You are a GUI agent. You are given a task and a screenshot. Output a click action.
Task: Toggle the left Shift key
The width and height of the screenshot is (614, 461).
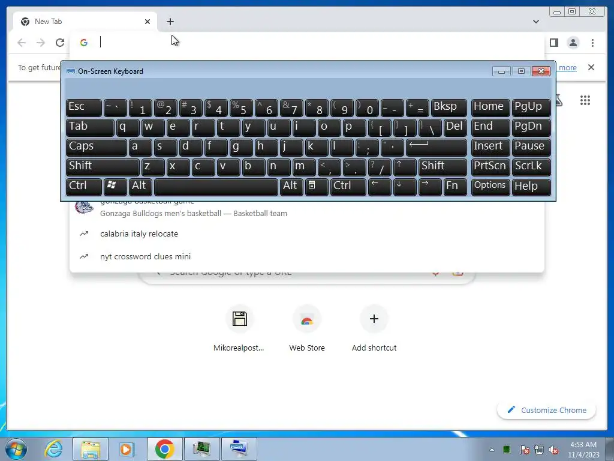coord(103,167)
